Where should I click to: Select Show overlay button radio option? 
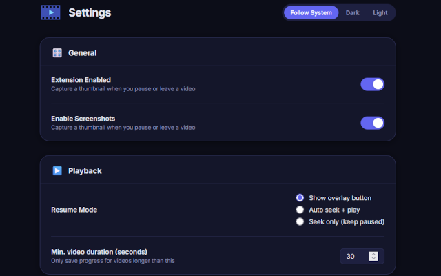(300, 198)
